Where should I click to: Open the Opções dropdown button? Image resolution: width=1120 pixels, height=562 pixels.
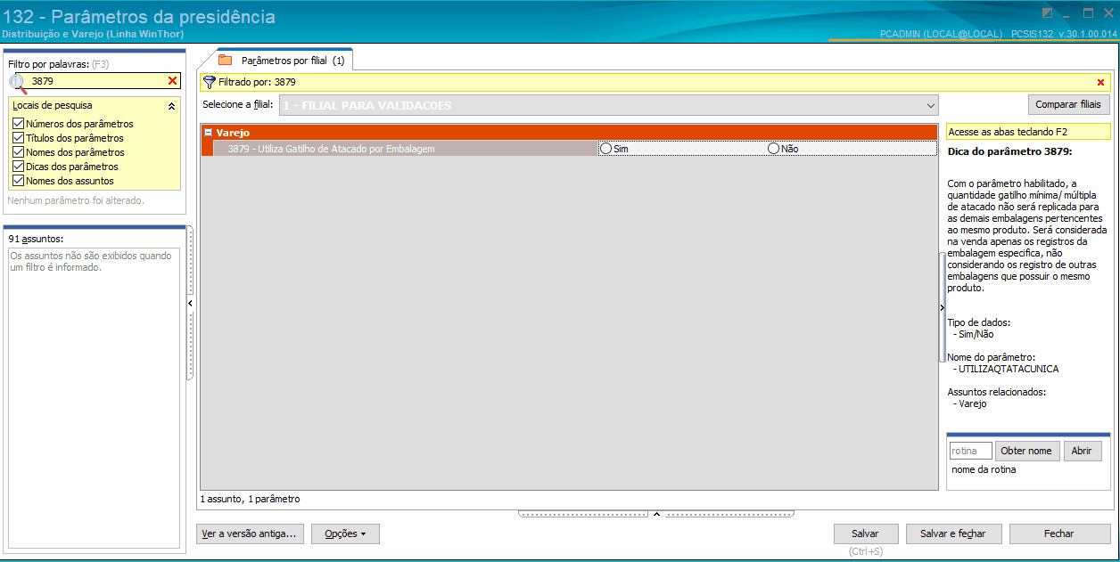tap(345, 534)
